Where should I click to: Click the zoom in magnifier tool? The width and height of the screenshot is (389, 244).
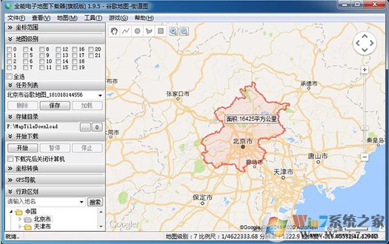tap(173, 31)
